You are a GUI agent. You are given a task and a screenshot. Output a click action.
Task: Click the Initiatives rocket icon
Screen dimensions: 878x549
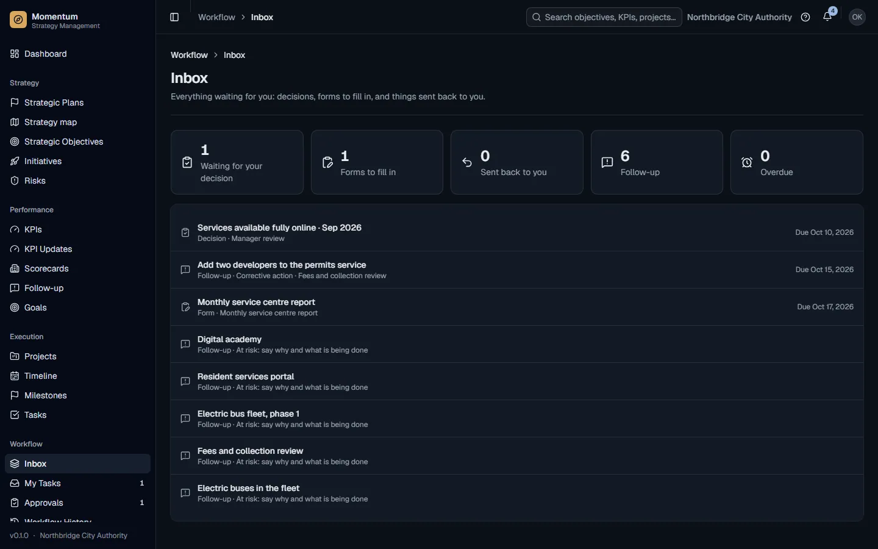15,161
